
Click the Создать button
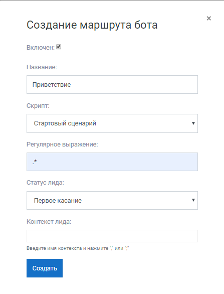click(x=45, y=268)
